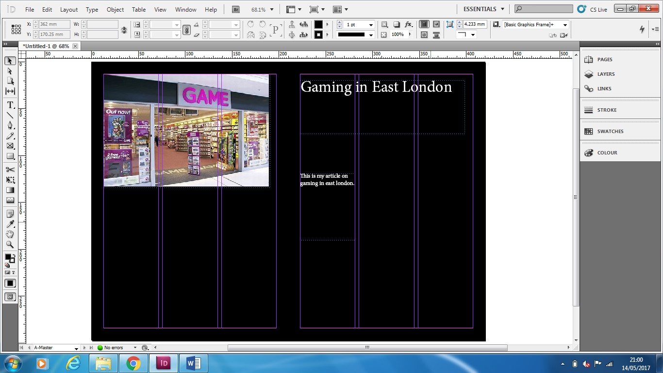
Task: Enable No Text Wrap option
Action: pos(424,24)
